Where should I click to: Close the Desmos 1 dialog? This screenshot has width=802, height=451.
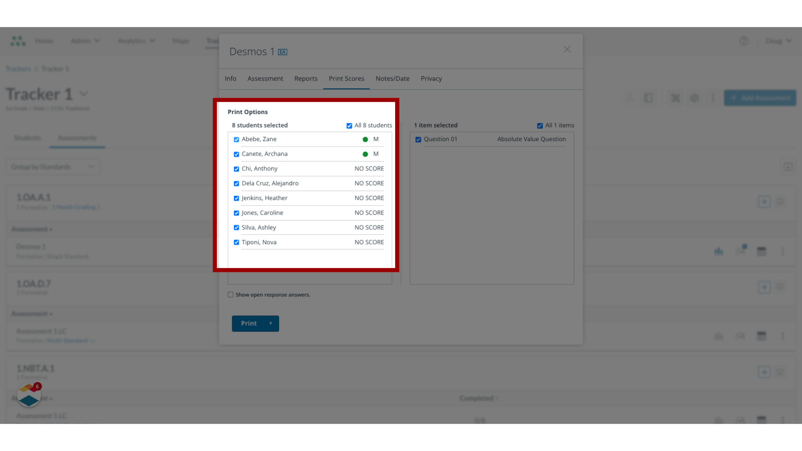click(567, 49)
